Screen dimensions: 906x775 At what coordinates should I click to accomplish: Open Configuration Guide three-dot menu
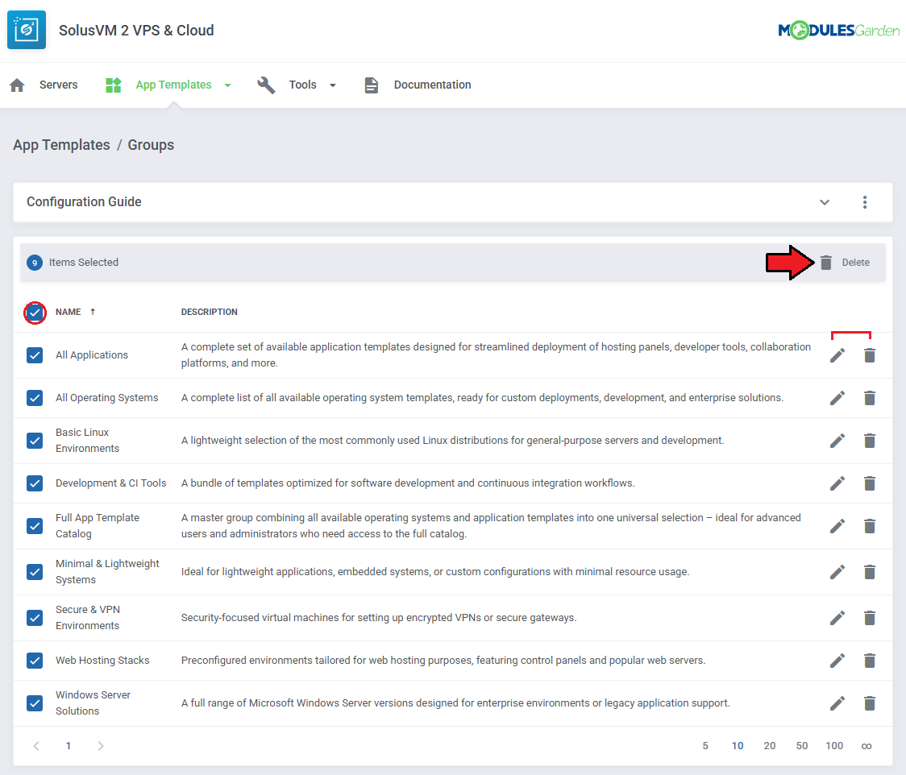864,202
